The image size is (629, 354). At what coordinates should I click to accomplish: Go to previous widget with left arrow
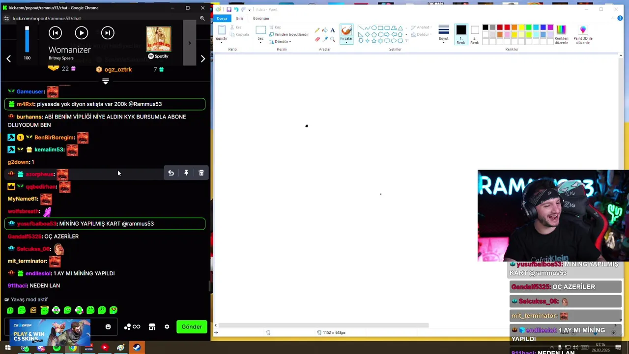8,59
